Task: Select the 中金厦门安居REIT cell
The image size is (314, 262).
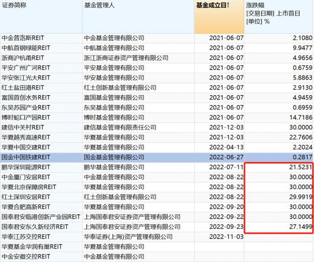Action: (41, 177)
